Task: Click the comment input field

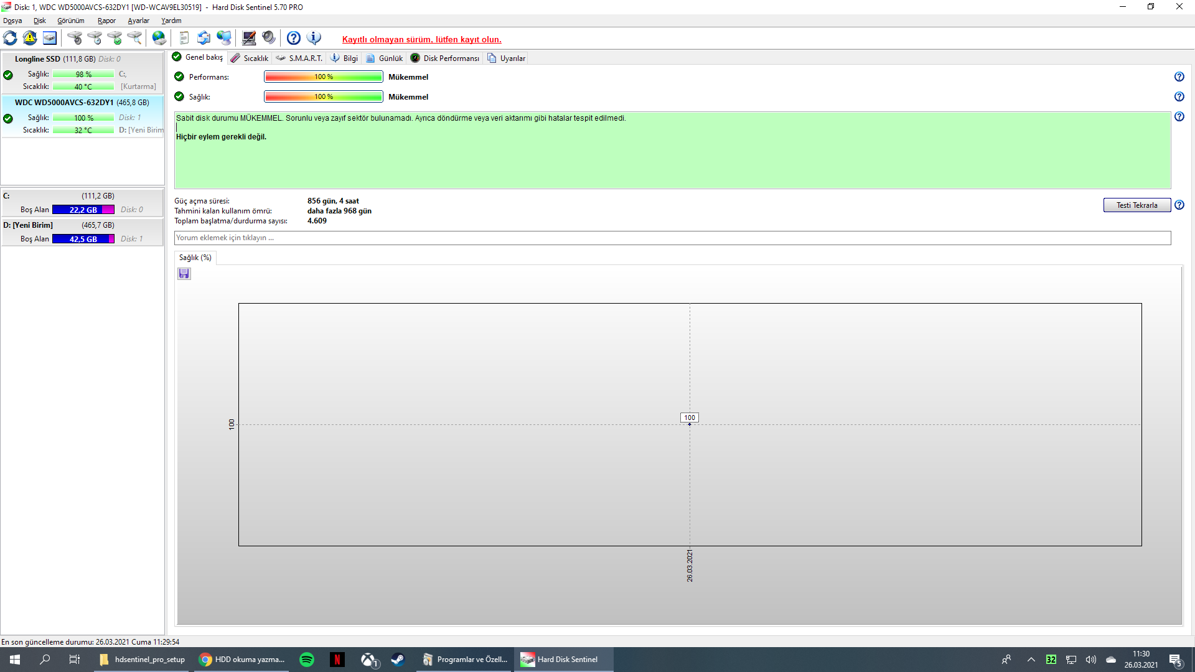Action: pos(672,238)
